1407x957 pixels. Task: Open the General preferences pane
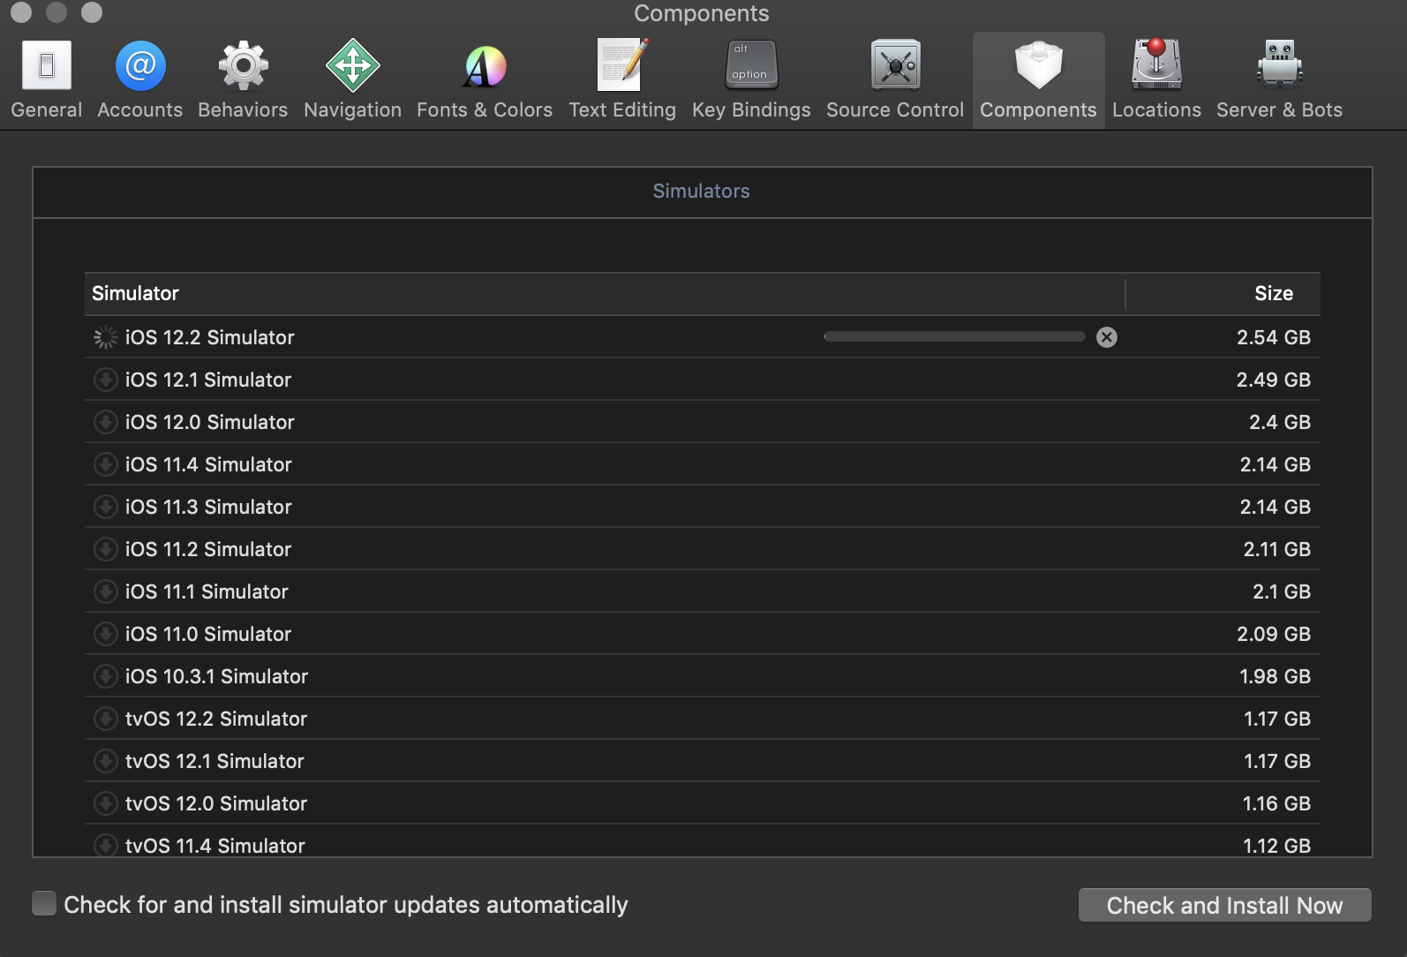(x=47, y=79)
